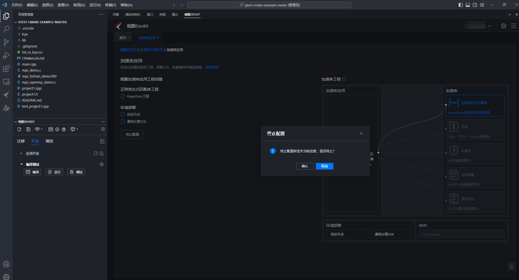Screen dimensions: 519x280
Task: Click the feedback icon at bottom right
Action: coord(512,266)
